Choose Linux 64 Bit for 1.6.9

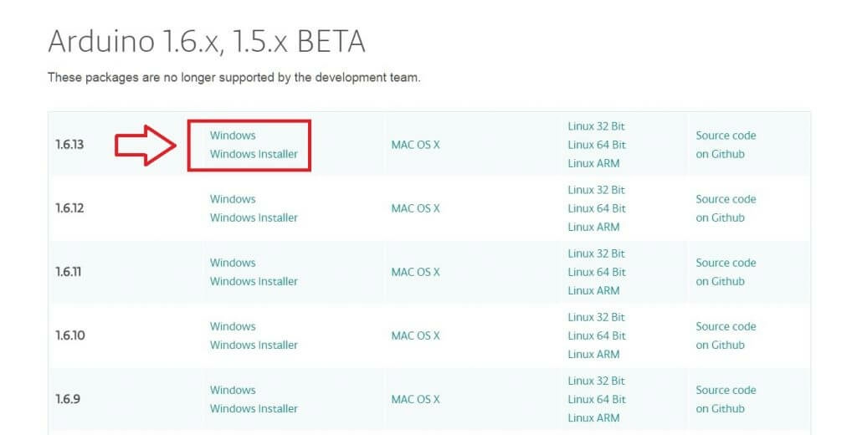(596, 399)
